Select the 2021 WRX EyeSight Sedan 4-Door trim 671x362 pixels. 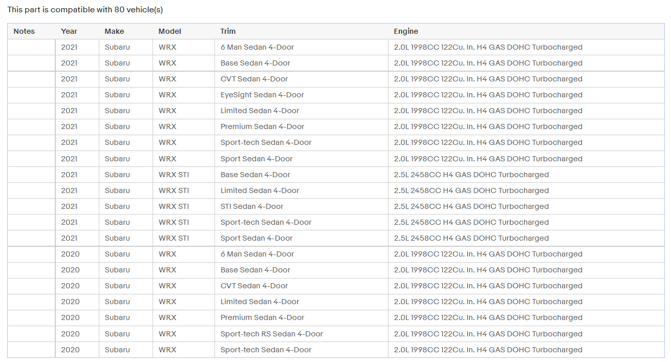coord(301,95)
